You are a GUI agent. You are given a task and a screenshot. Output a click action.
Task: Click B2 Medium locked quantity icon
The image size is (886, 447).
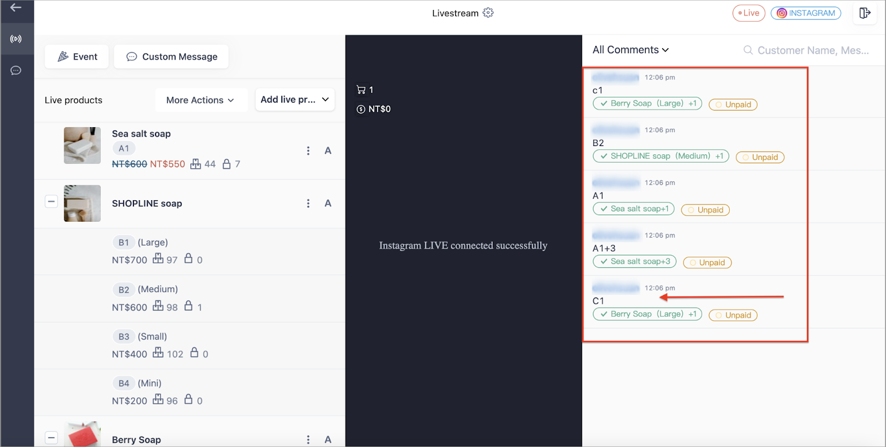(188, 305)
